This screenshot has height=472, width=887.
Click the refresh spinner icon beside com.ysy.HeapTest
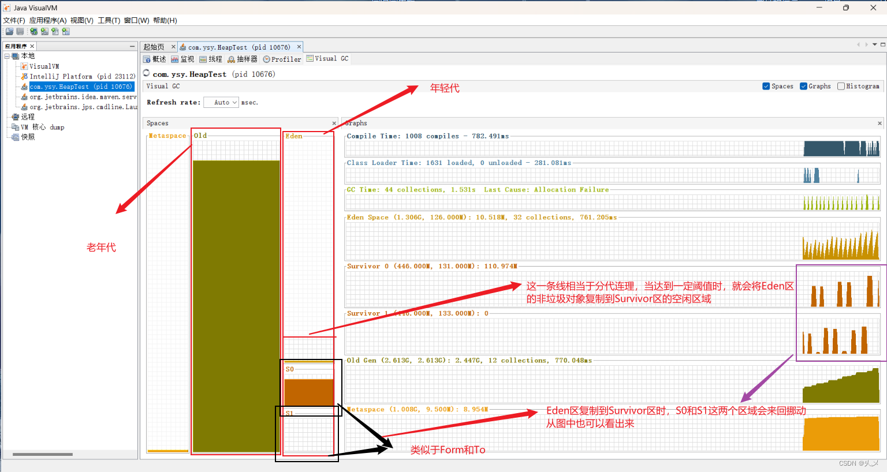coord(147,73)
